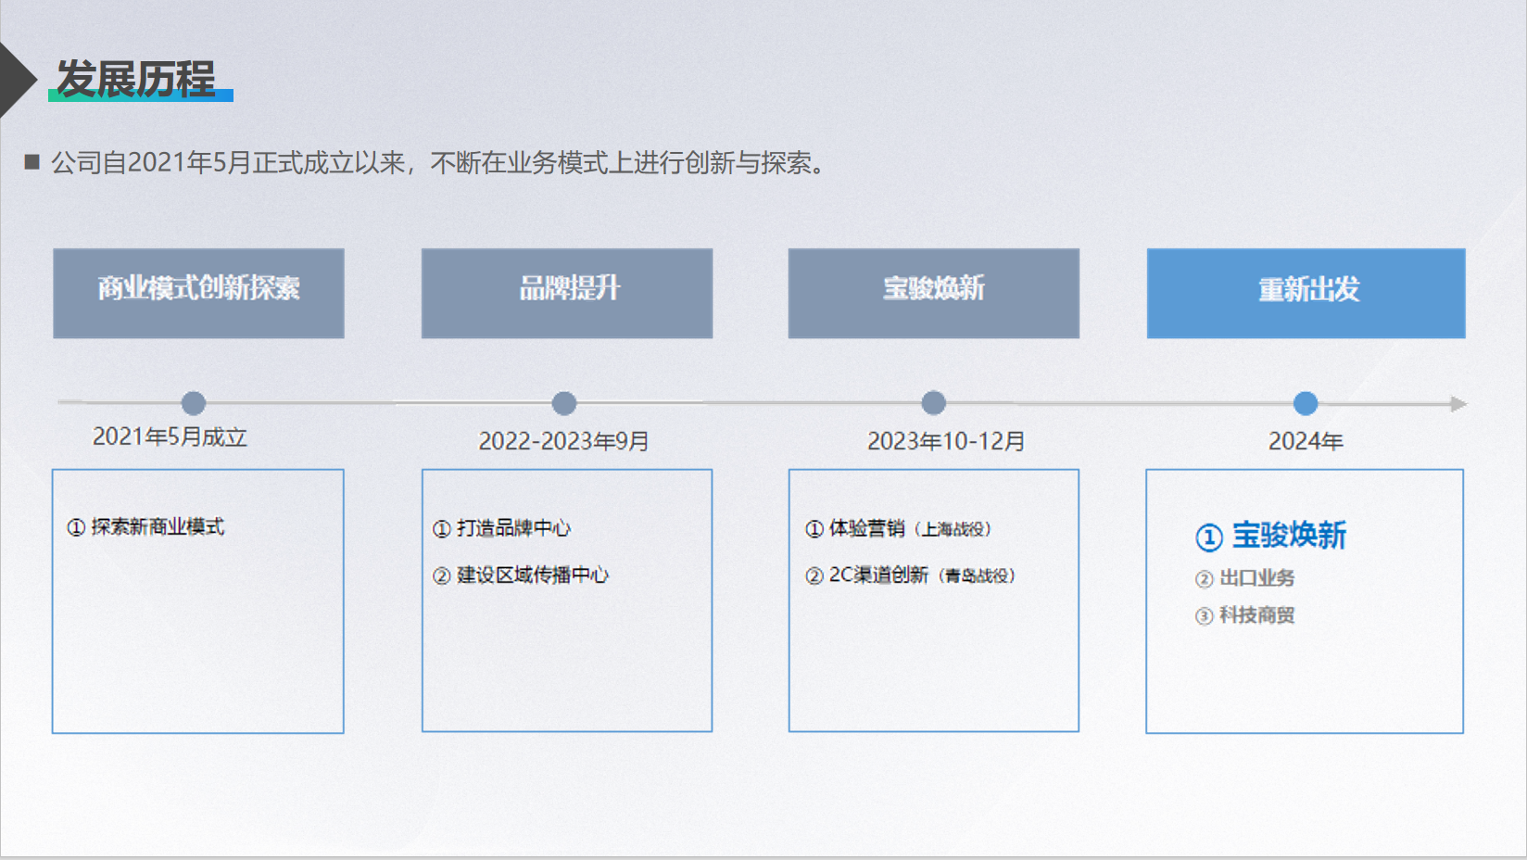Click the blue 重新出发 header box
Screen dimensions: 1527x860
[x=1306, y=293]
